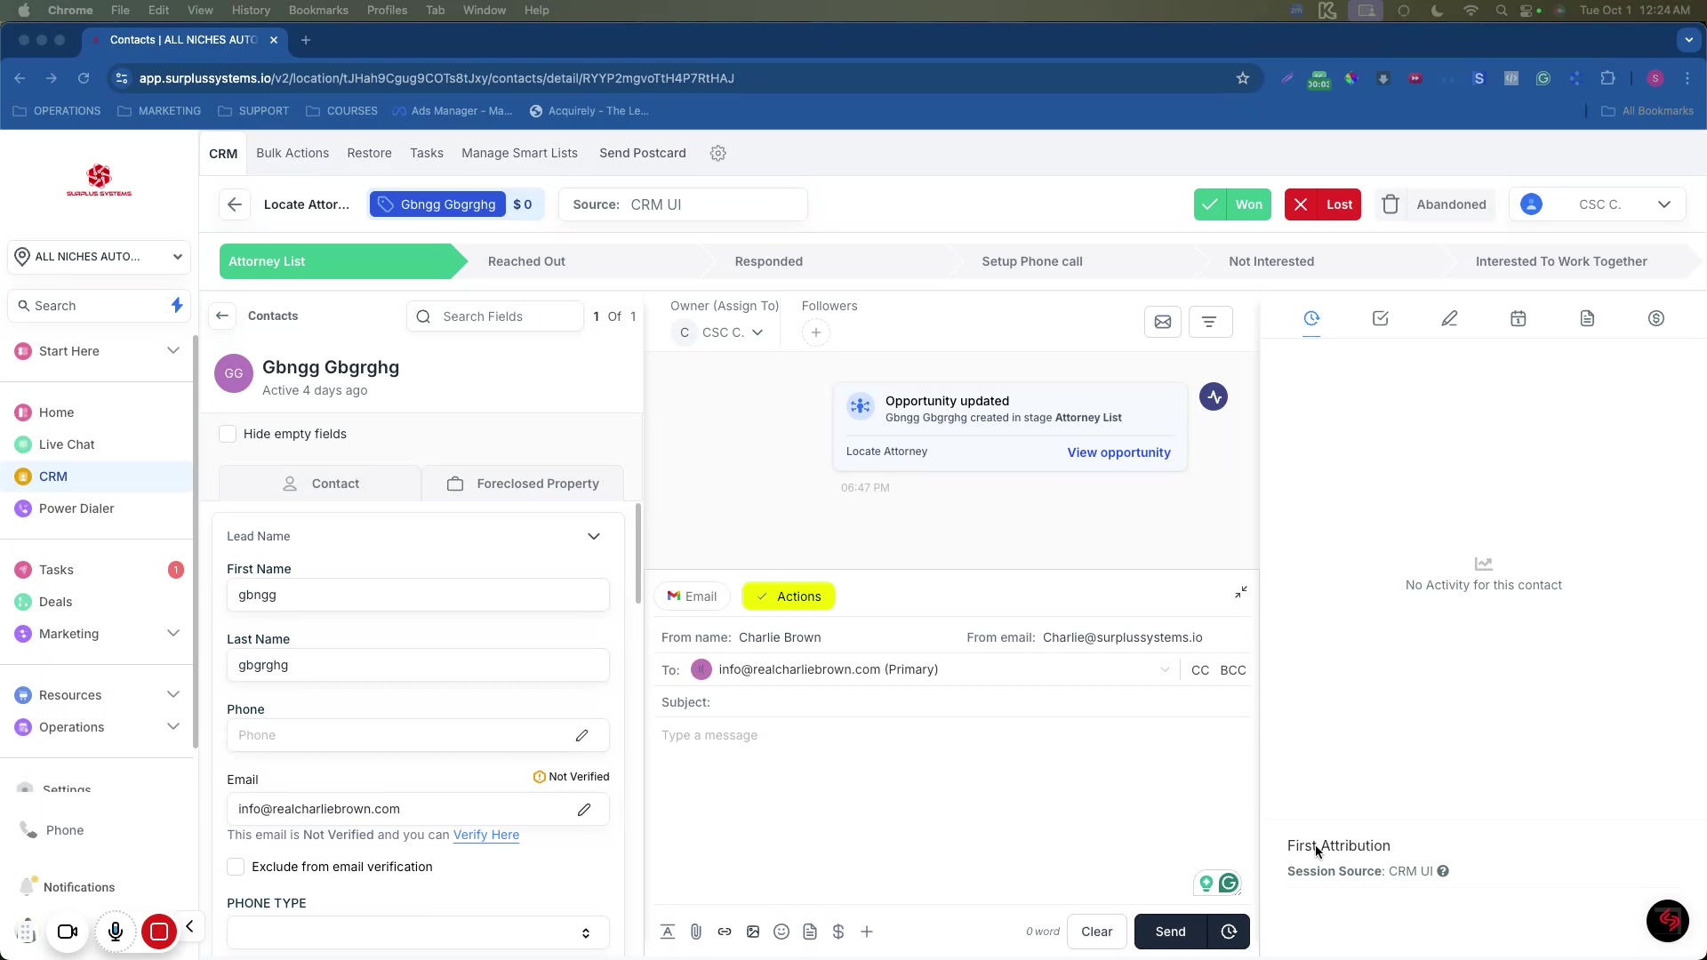
Task: Open the Bulk Actions tab
Action: [293, 153]
